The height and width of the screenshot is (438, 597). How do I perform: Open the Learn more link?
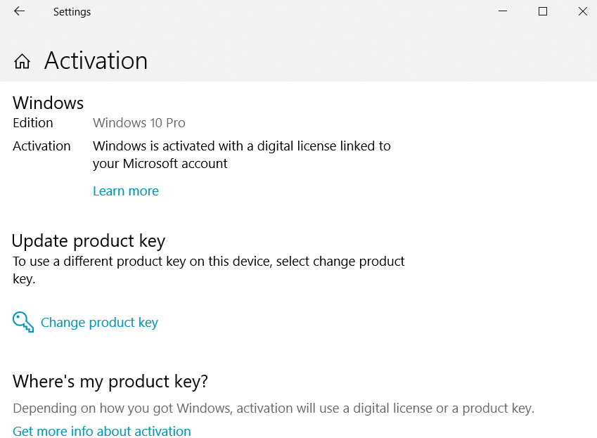click(x=126, y=191)
